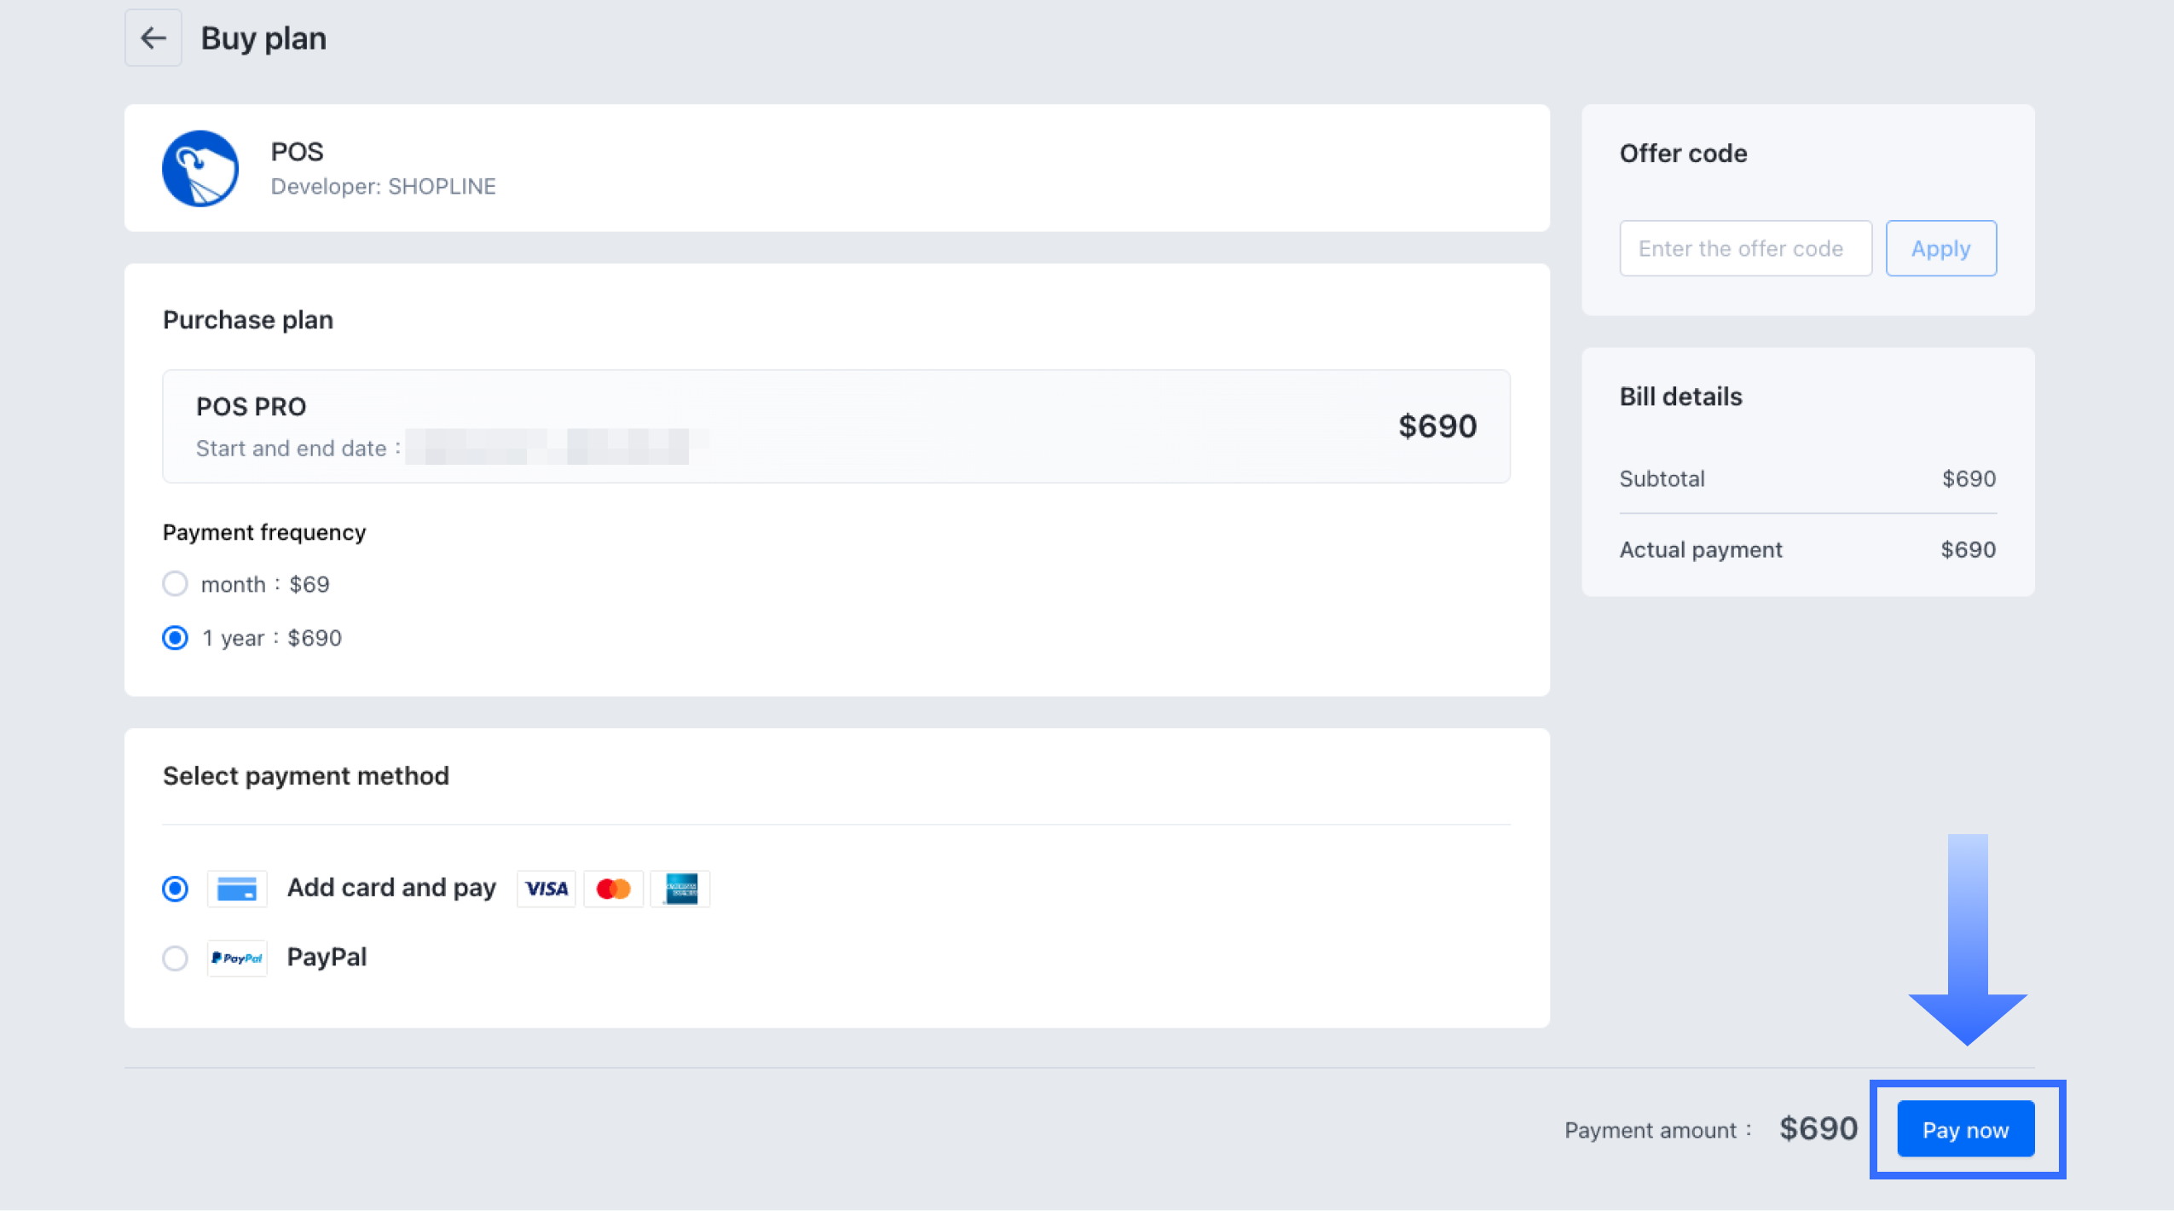Select monthly $69 payment frequency
Screen dimensions: 2174x1211
tap(176, 584)
